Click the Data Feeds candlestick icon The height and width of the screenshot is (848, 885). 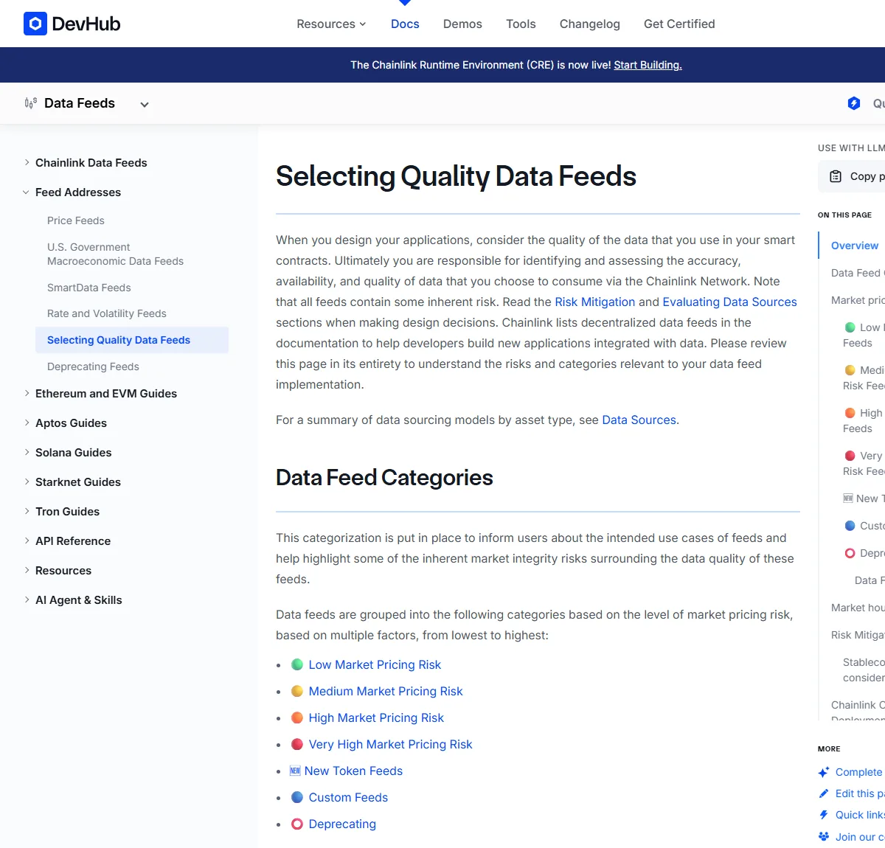click(30, 103)
